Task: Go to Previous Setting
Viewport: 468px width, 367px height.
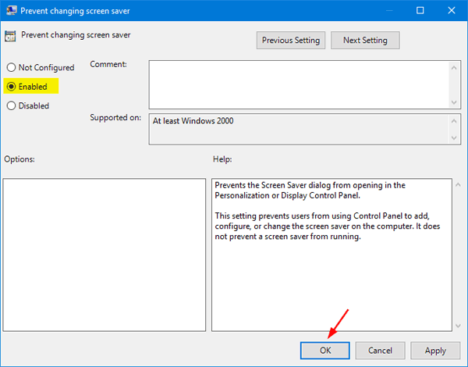Action: click(x=291, y=40)
